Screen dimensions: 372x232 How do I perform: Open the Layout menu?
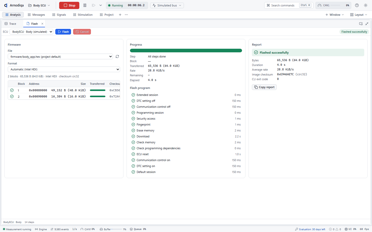[x=359, y=15]
